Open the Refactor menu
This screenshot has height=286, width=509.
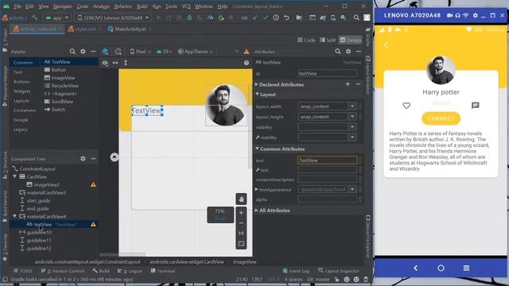click(123, 6)
